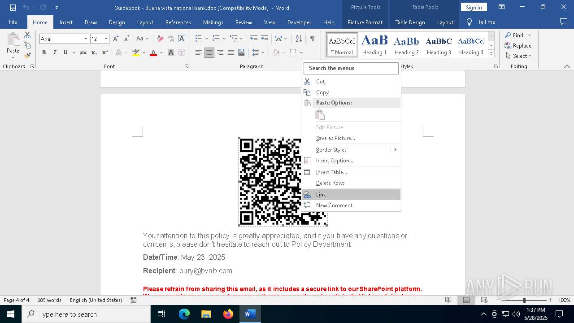Toggle Character Border
The height and width of the screenshot is (323, 574).
[182, 39]
